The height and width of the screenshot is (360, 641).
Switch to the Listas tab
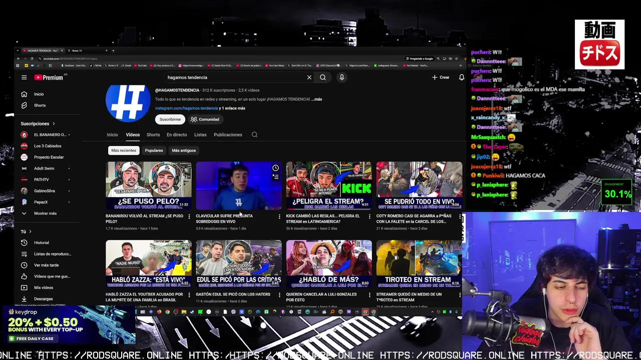point(200,134)
